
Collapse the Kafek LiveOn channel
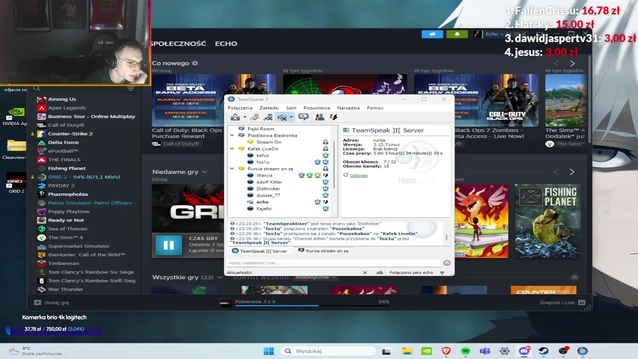pos(232,149)
